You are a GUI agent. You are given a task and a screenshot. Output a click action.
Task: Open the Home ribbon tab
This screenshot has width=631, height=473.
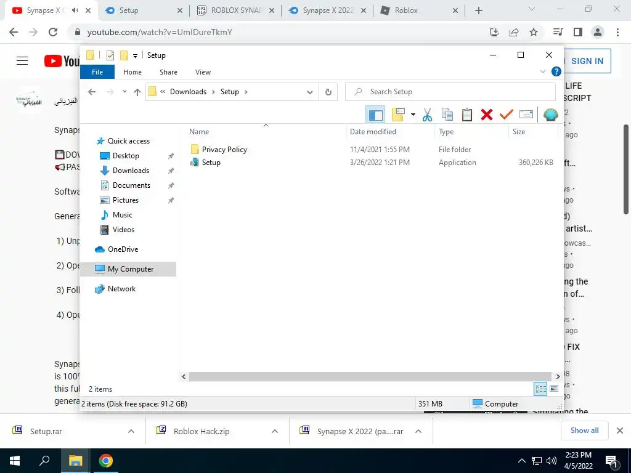tap(132, 72)
